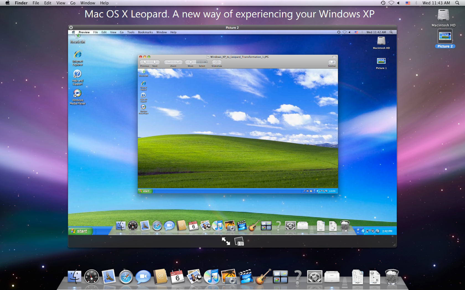
Task: Click Bluetooth icon in top menu bar
Action: click(x=416, y=3)
